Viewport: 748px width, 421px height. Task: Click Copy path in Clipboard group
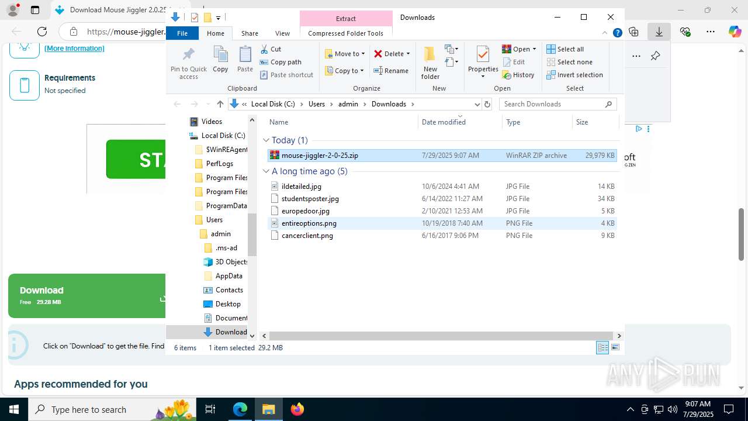pyautogui.click(x=280, y=62)
